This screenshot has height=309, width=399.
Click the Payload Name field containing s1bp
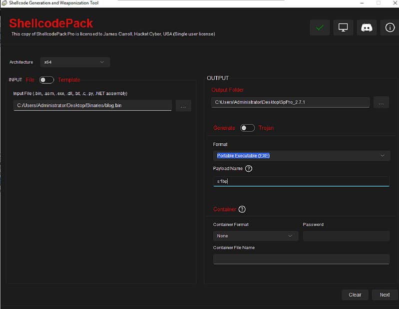[301, 181]
